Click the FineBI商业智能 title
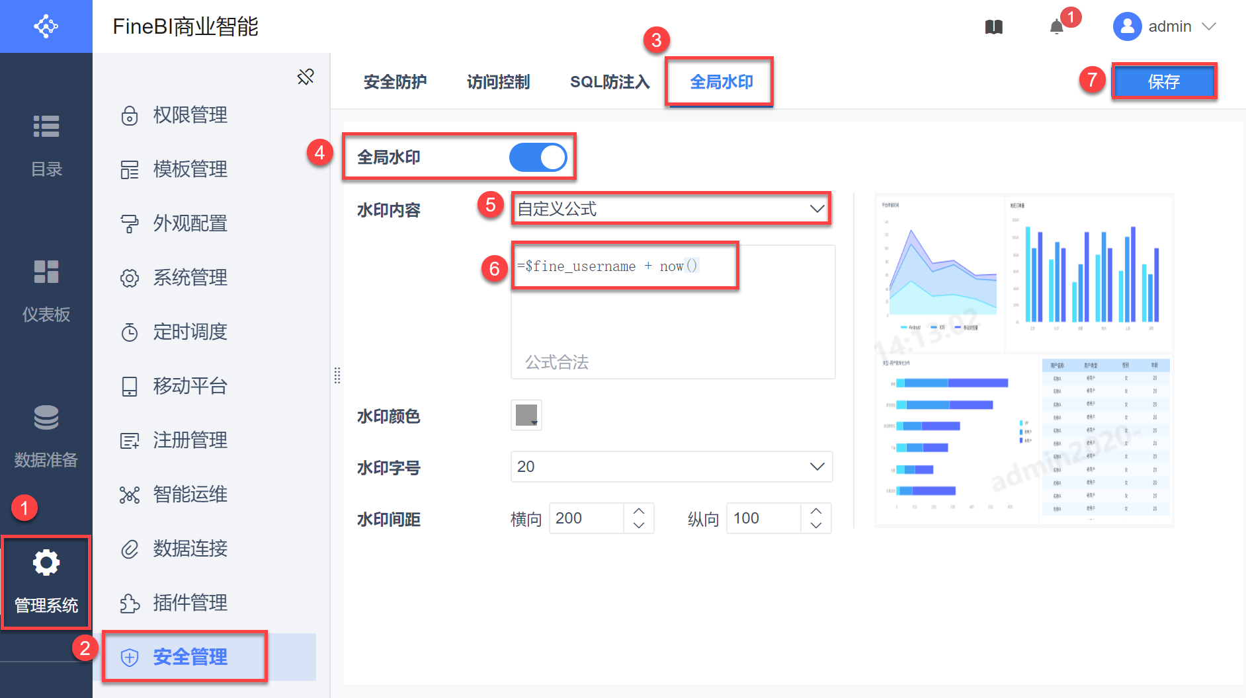 186,26
